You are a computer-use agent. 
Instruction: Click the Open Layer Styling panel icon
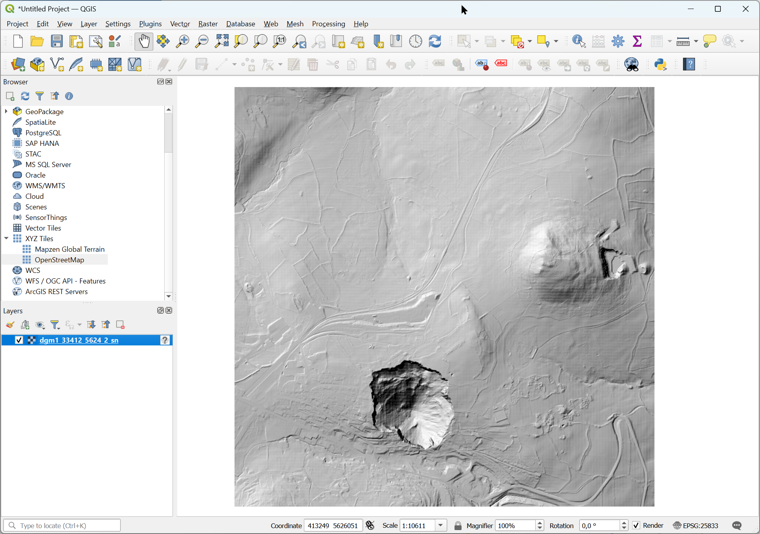[10, 325]
